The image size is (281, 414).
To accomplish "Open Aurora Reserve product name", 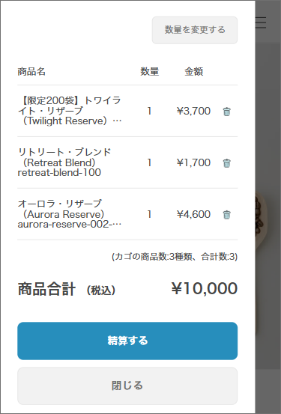I will [70, 214].
